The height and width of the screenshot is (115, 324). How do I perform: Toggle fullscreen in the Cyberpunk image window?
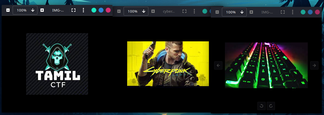pyautogui.click(x=184, y=11)
